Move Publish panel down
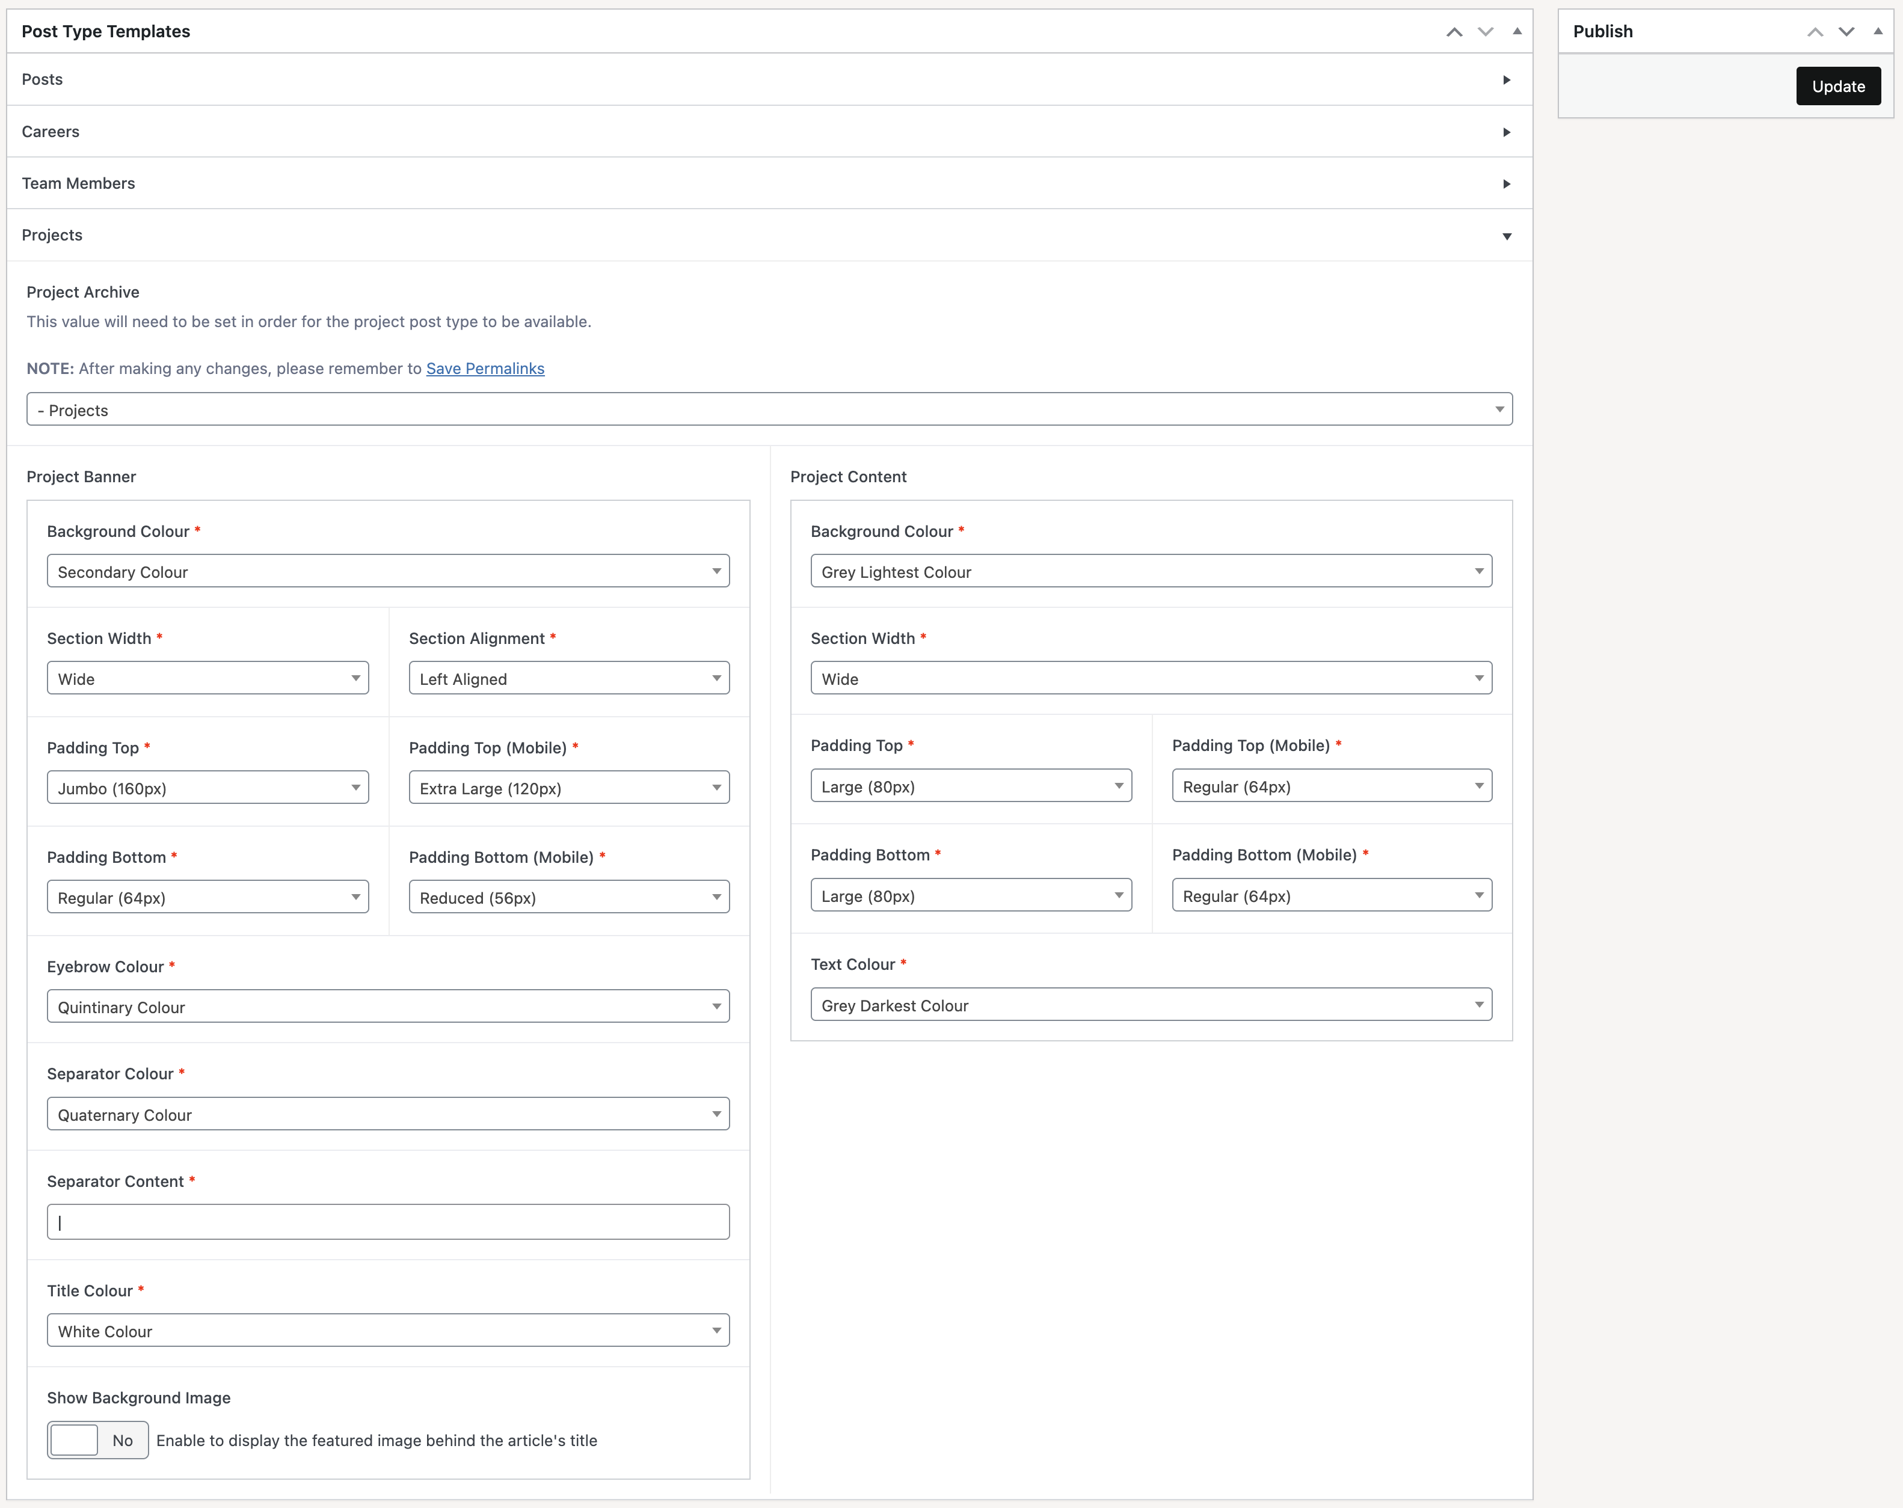Image resolution: width=1903 pixels, height=1508 pixels. pos(1846,32)
